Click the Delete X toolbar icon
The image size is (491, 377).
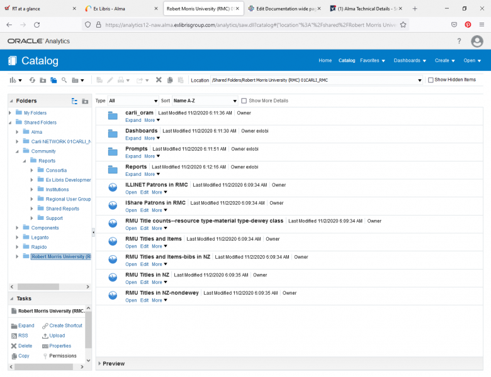[x=159, y=80]
